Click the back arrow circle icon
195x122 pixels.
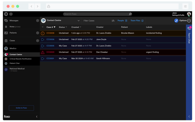6,14
